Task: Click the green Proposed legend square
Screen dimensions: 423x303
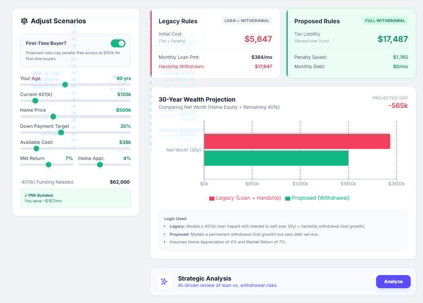Action: click(288, 198)
